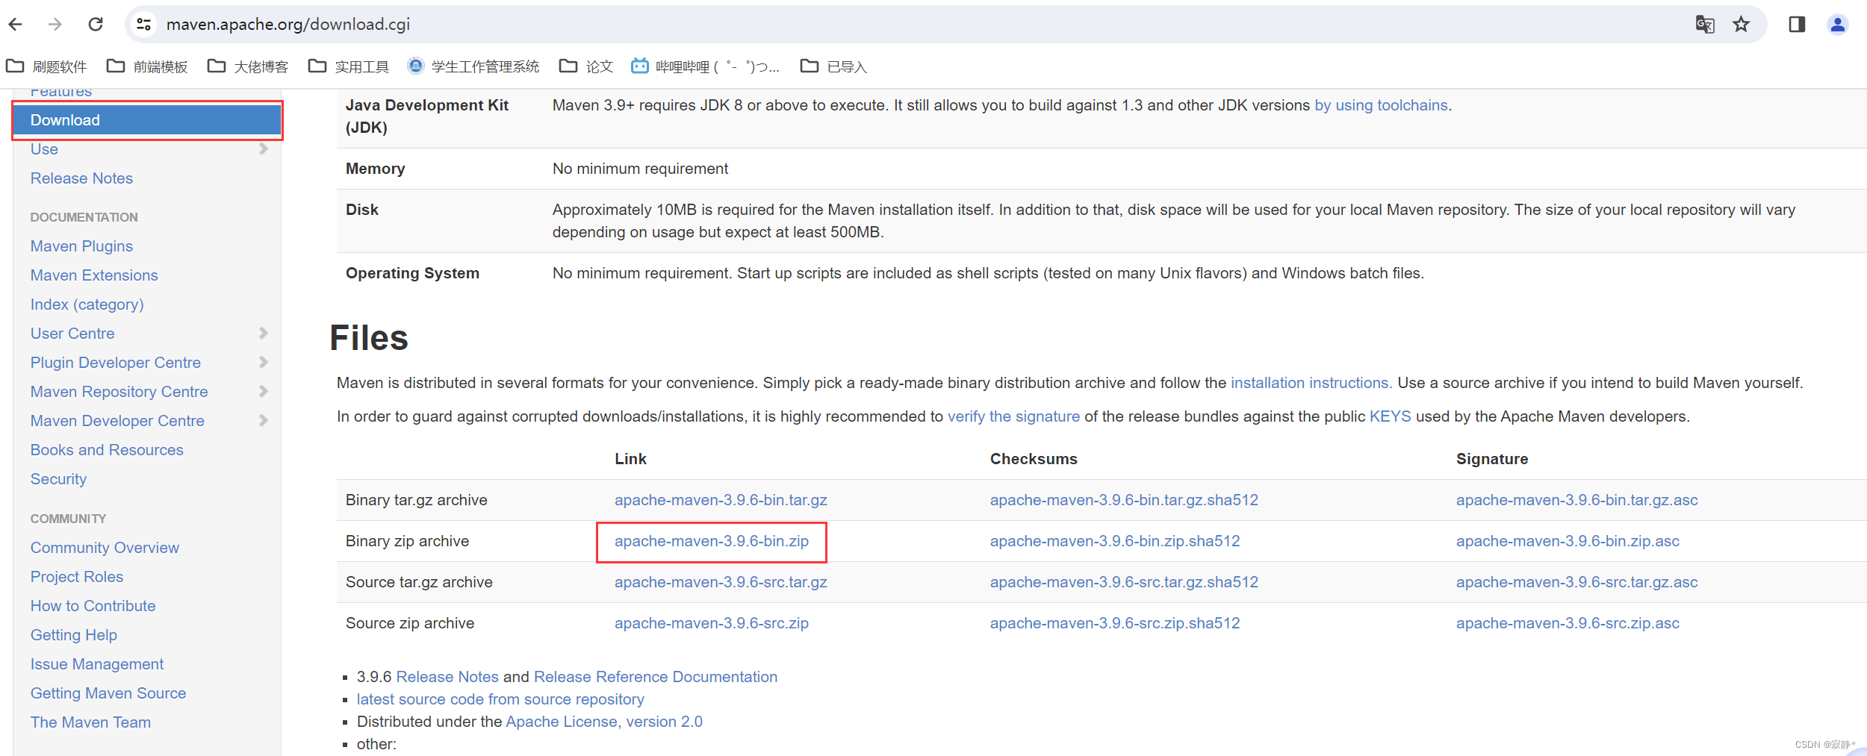Open the 刷题软件 bookmark folder

pos(47,67)
